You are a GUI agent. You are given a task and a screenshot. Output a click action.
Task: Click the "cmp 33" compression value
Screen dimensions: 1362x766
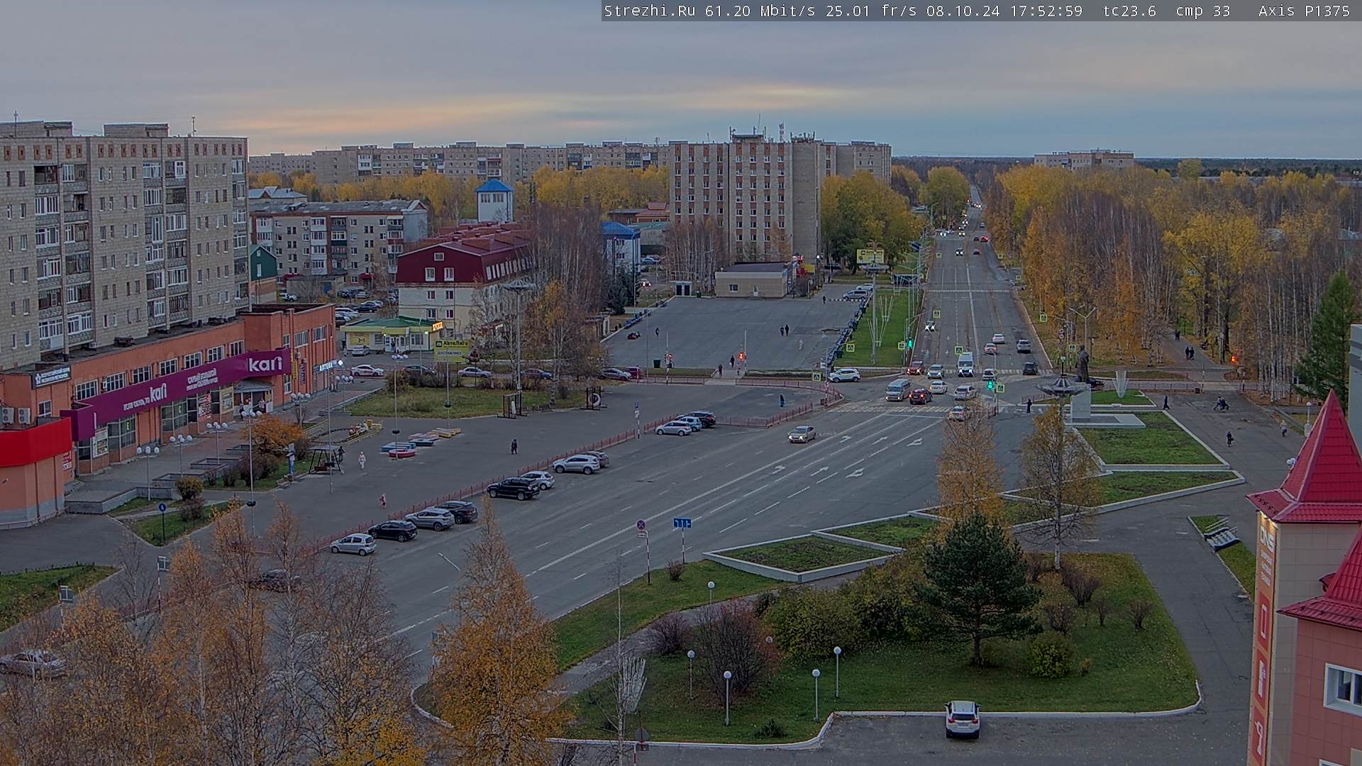tap(1203, 11)
